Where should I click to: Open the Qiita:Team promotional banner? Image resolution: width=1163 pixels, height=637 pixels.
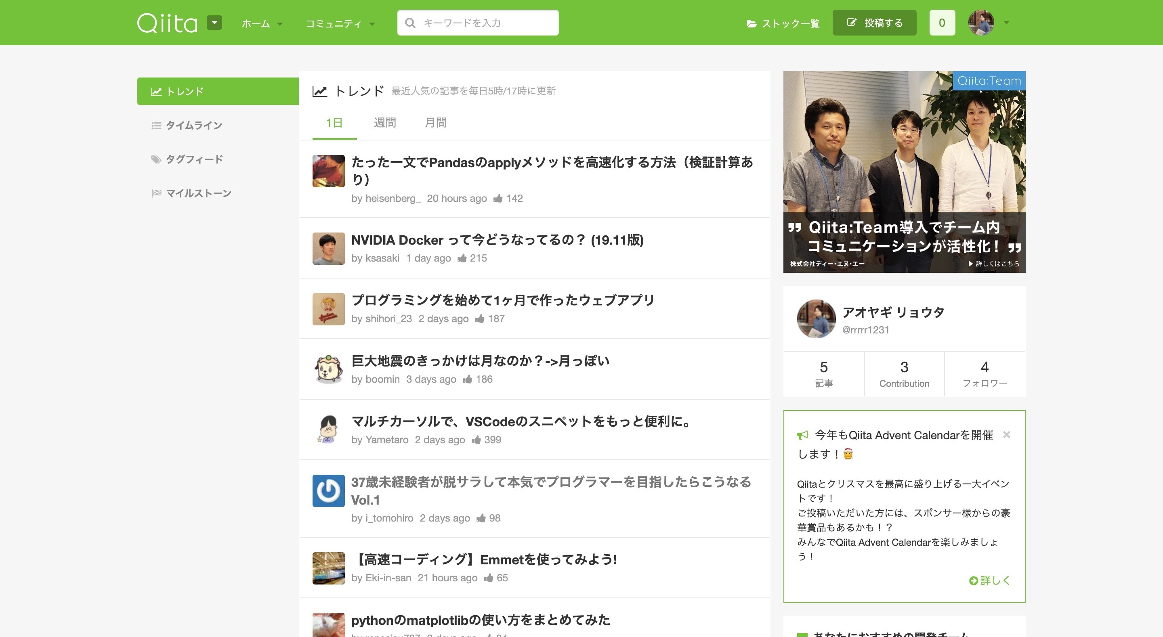[x=904, y=172]
